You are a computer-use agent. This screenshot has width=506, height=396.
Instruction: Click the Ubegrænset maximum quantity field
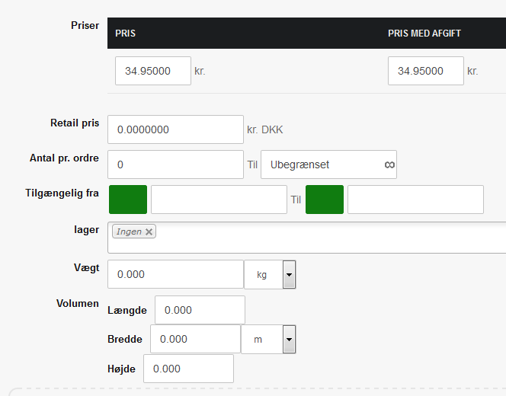[x=328, y=164]
